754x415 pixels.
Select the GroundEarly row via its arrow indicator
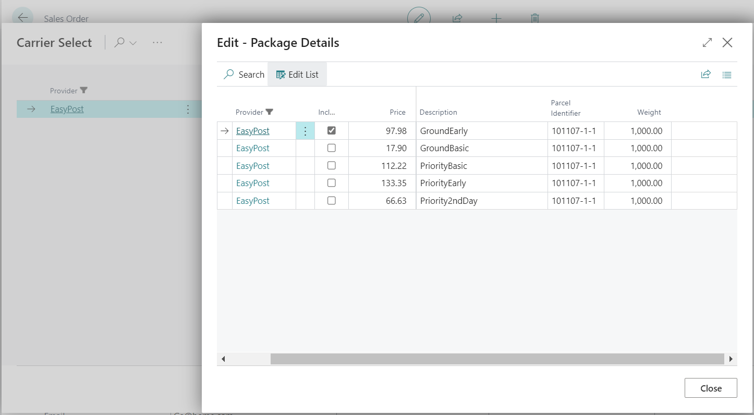pyautogui.click(x=225, y=131)
